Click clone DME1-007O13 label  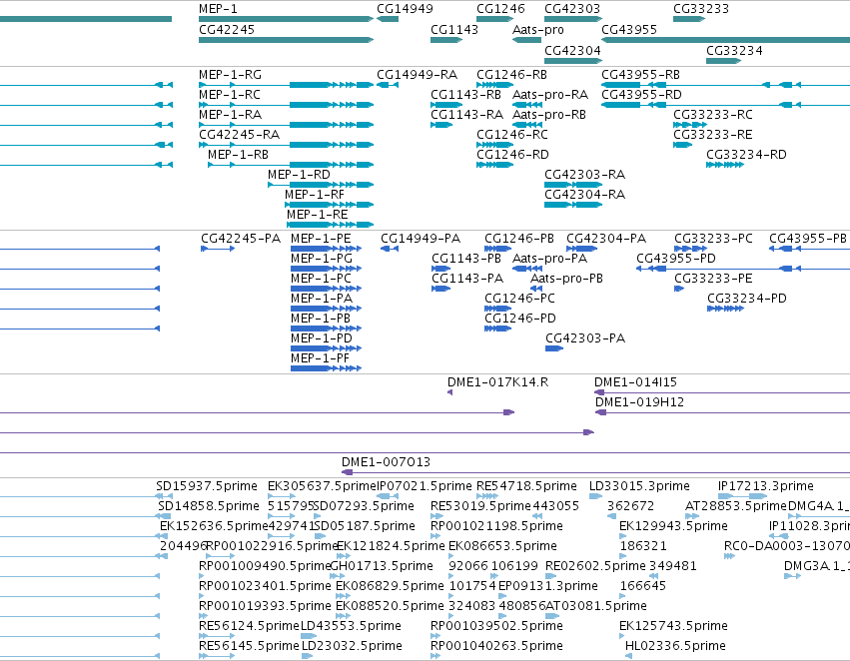pos(386,462)
